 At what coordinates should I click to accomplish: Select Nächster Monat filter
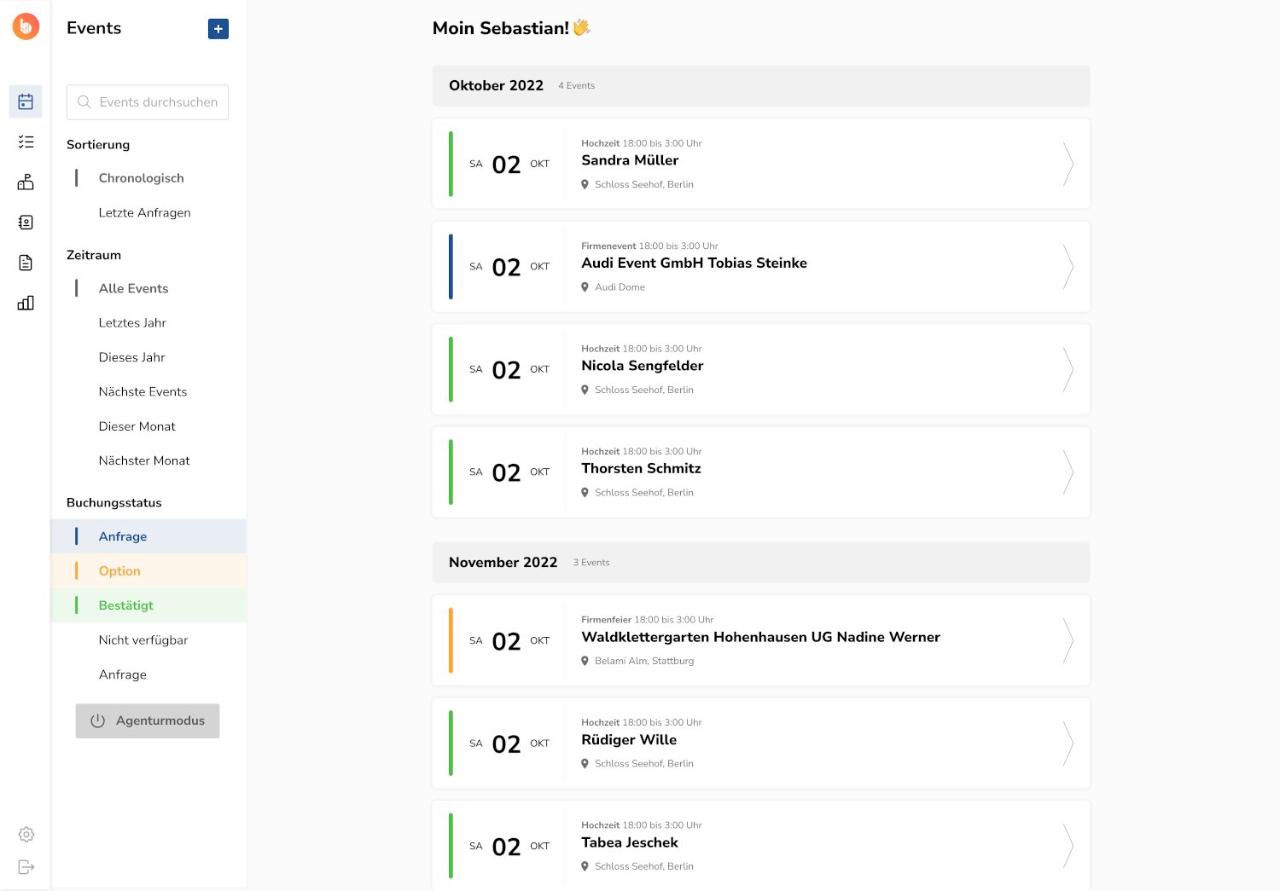point(144,460)
